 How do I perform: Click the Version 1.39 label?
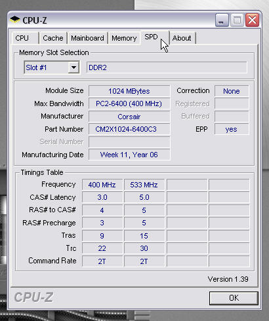[228, 279]
